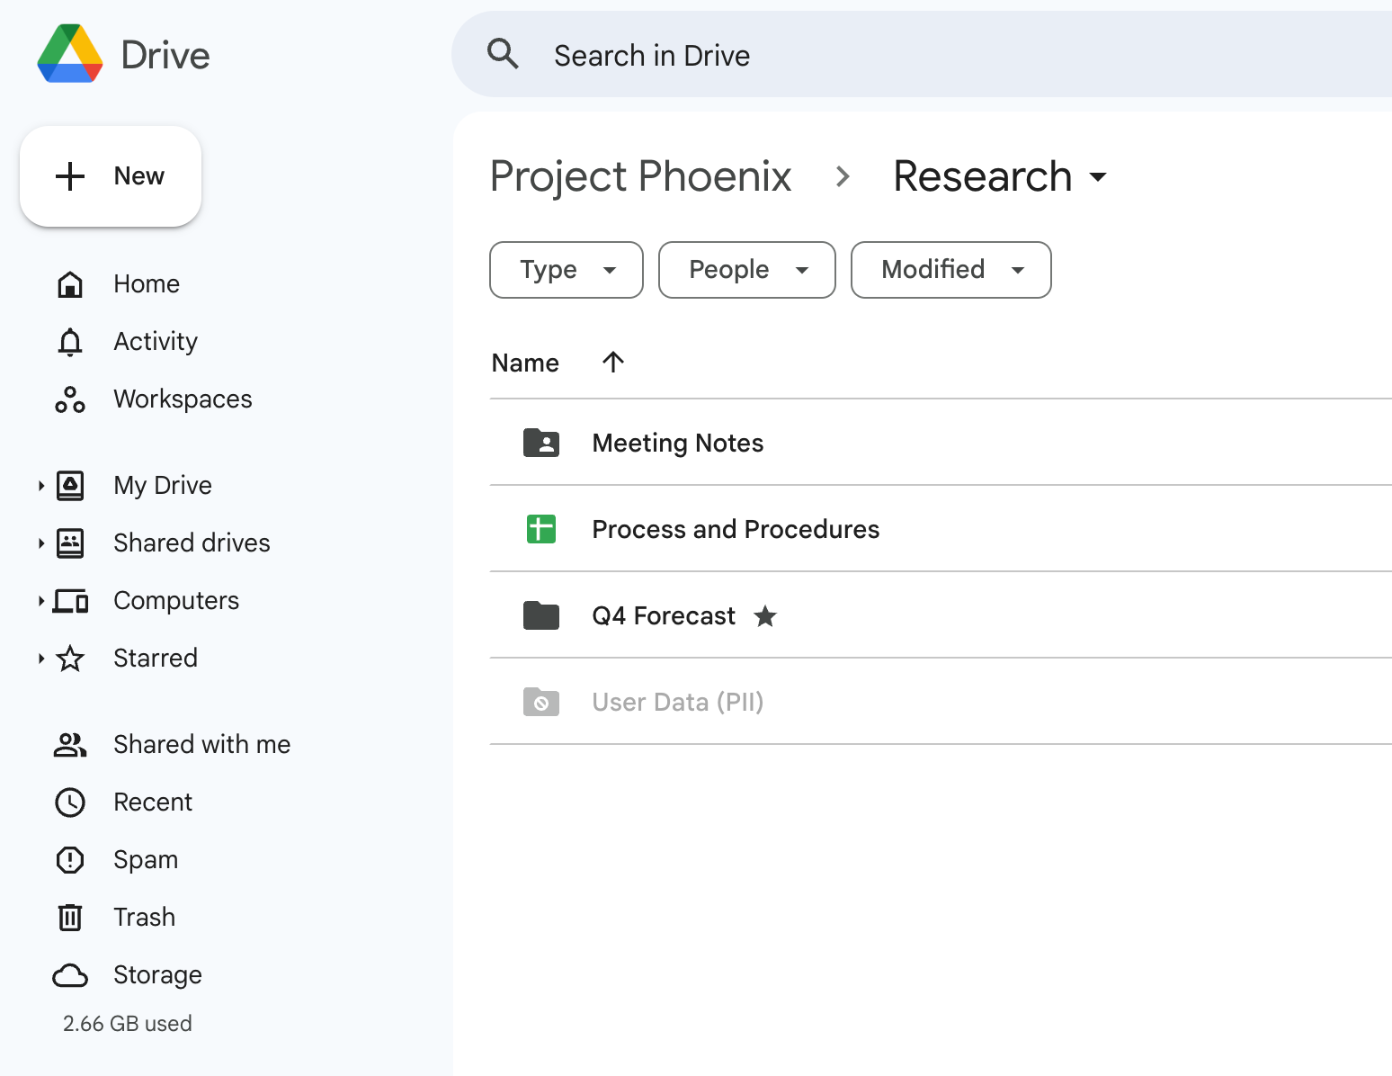Click the Activity bell icon
The width and height of the screenshot is (1392, 1076).
[x=70, y=342]
